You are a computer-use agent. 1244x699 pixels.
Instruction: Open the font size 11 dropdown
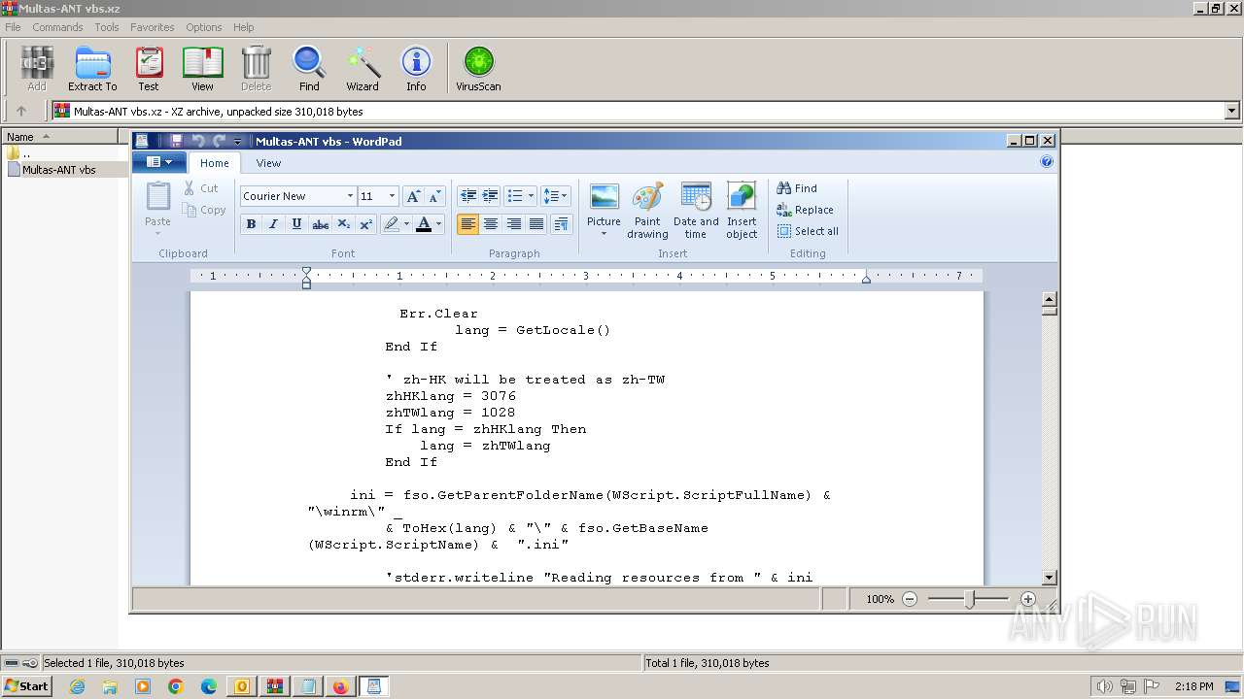(392, 196)
